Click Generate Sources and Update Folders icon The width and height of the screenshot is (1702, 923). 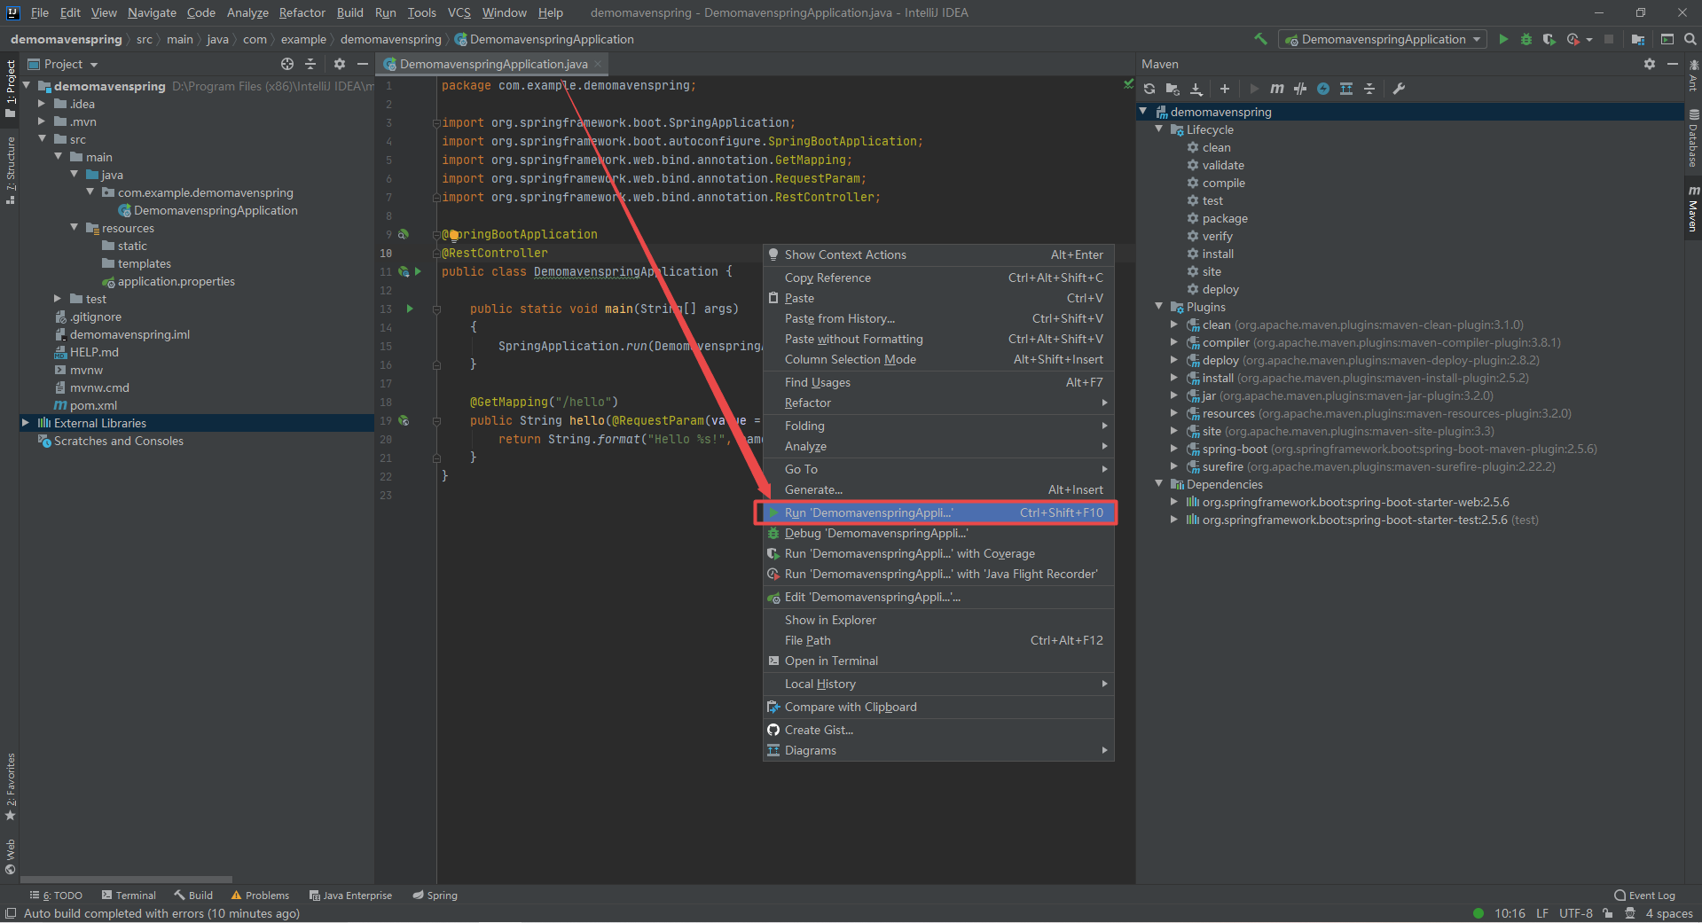click(x=1173, y=89)
